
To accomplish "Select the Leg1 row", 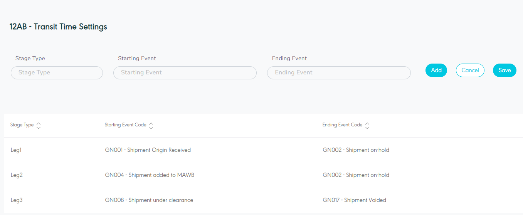I will (x=16, y=150).
